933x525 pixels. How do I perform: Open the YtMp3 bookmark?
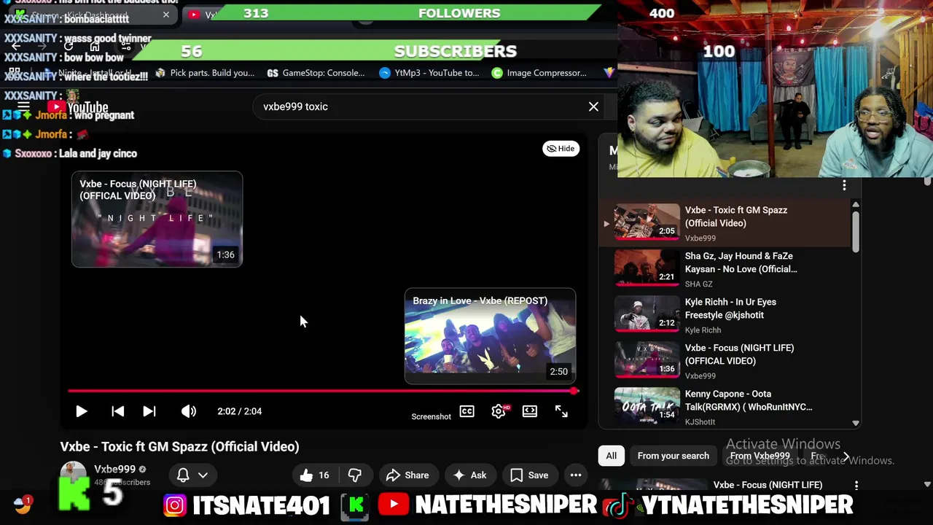pos(429,73)
